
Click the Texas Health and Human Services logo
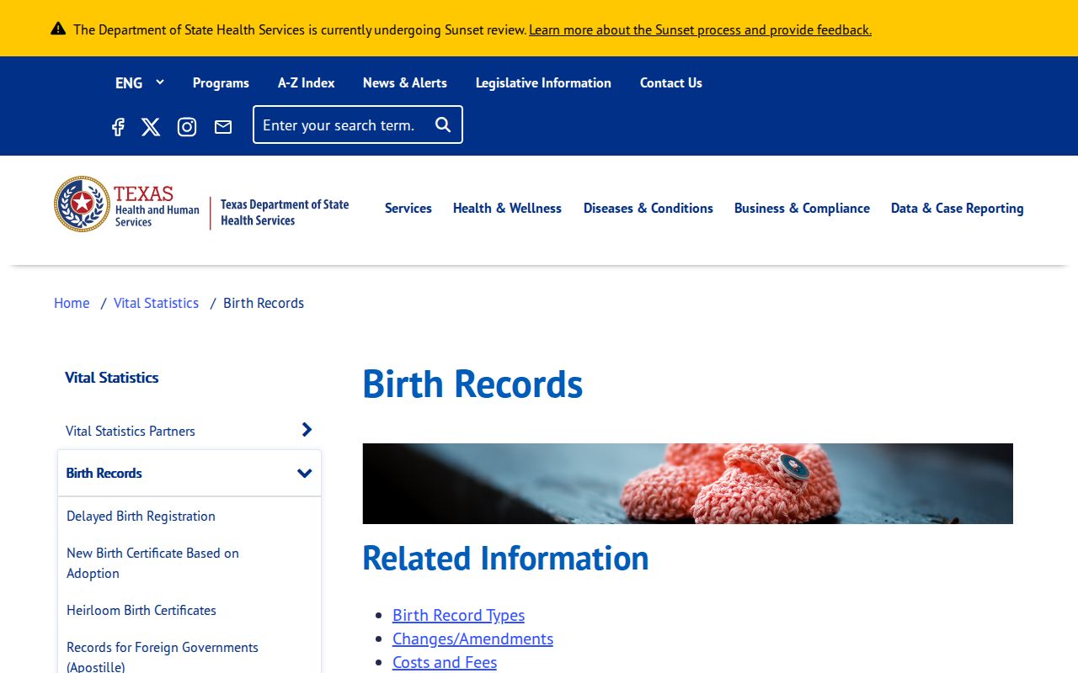[127, 204]
